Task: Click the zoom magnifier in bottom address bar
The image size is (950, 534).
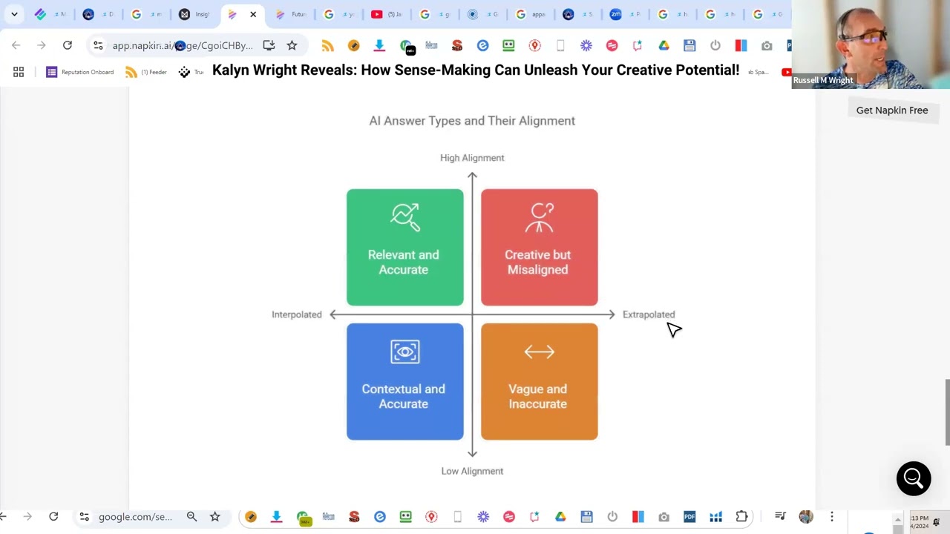Action: 191,517
